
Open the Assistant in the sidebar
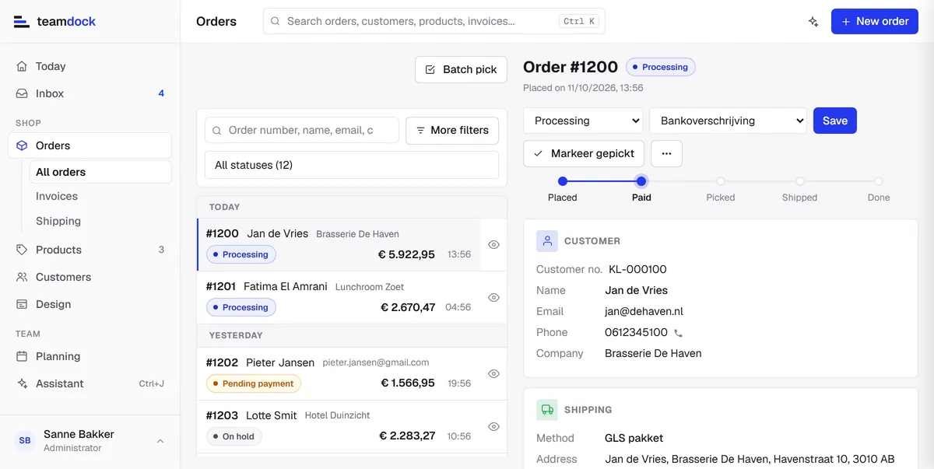(x=90, y=383)
